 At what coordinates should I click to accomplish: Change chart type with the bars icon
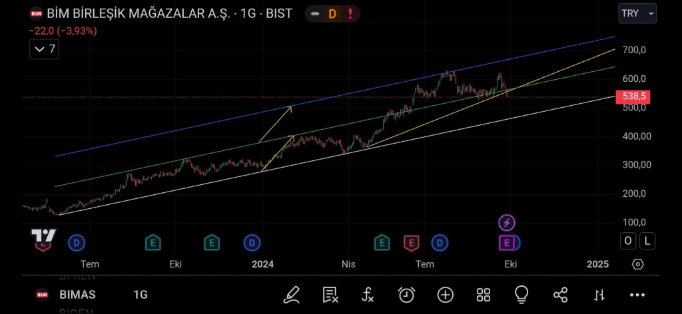[599, 295]
